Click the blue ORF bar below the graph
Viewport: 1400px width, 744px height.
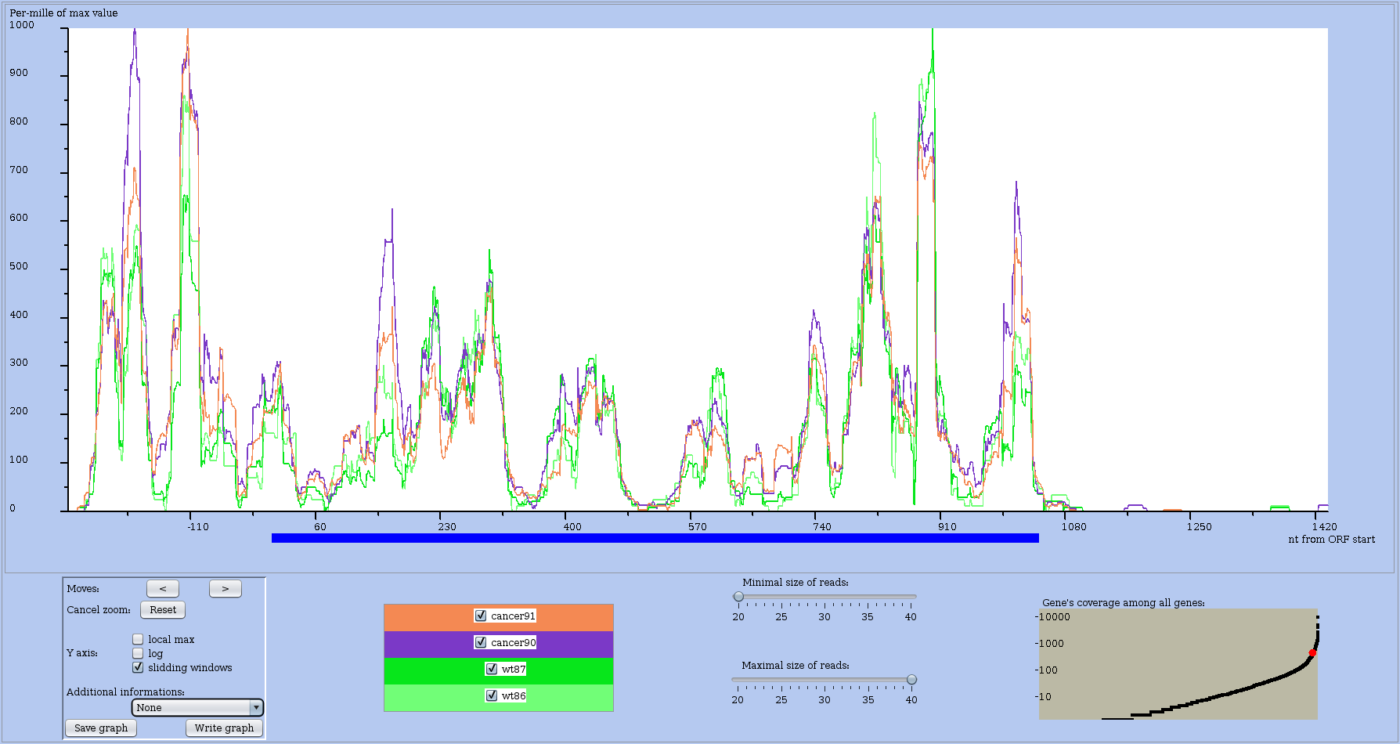655,538
